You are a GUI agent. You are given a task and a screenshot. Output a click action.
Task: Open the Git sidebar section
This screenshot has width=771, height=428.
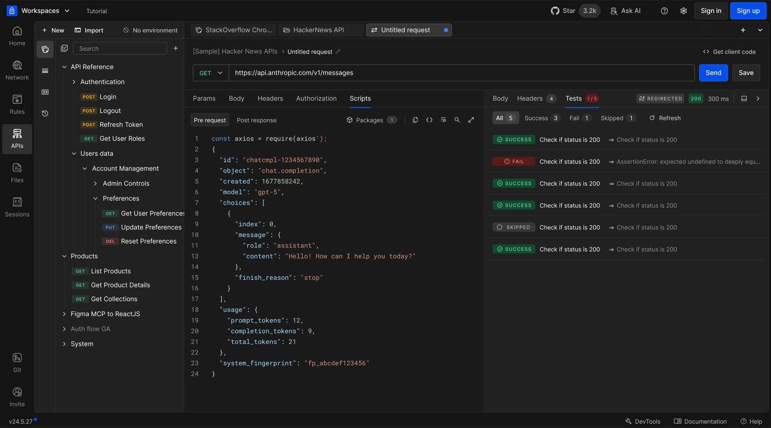(x=17, y=363)
